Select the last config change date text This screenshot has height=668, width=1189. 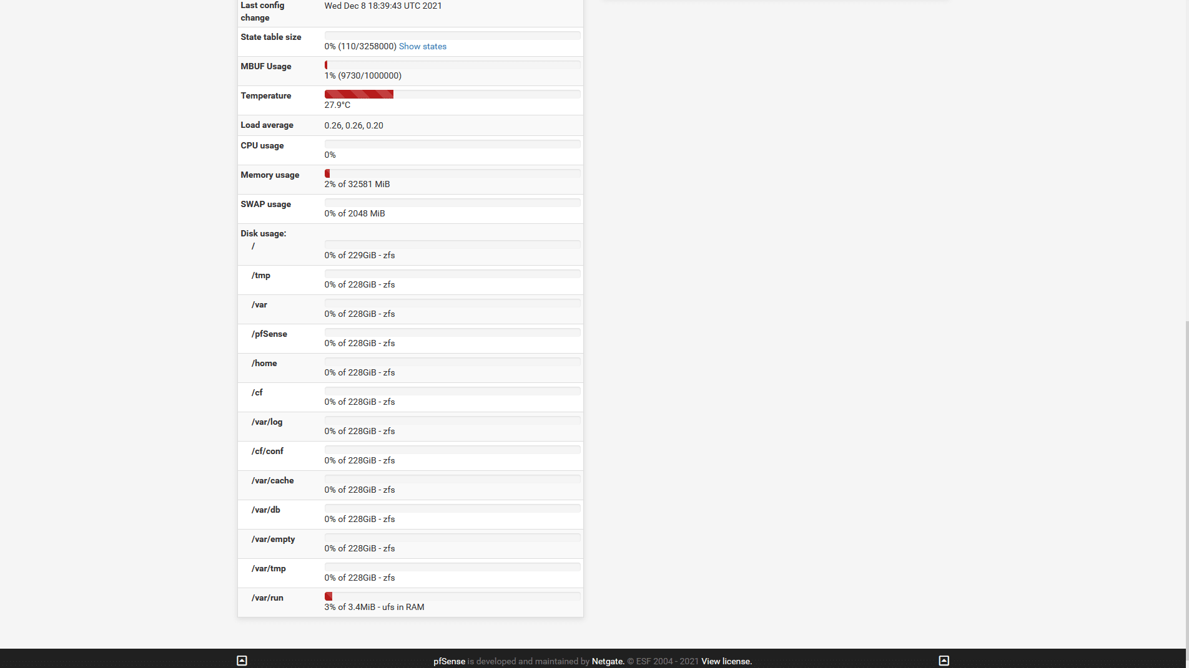click(383, 6)
